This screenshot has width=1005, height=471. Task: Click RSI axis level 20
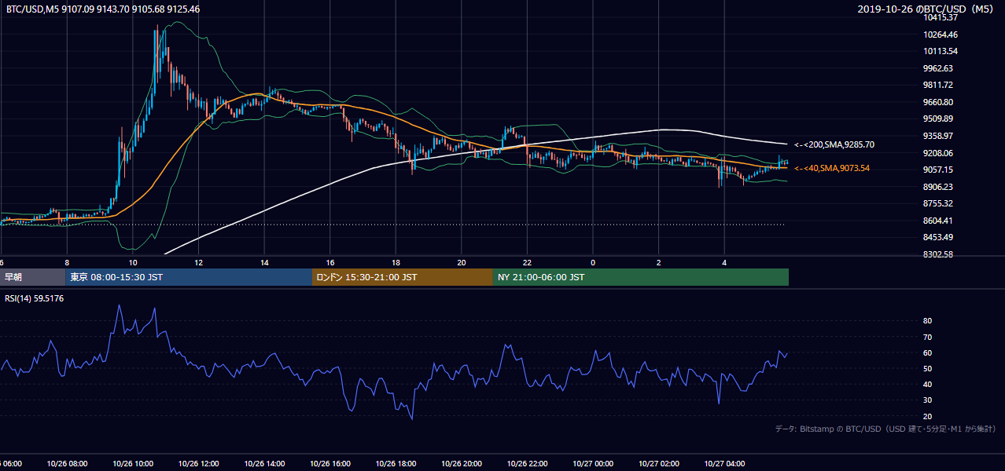point(928,416)
